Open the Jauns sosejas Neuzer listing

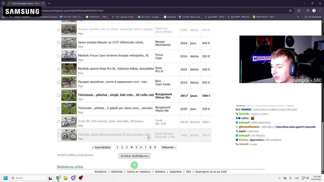[x=111, y=42]
